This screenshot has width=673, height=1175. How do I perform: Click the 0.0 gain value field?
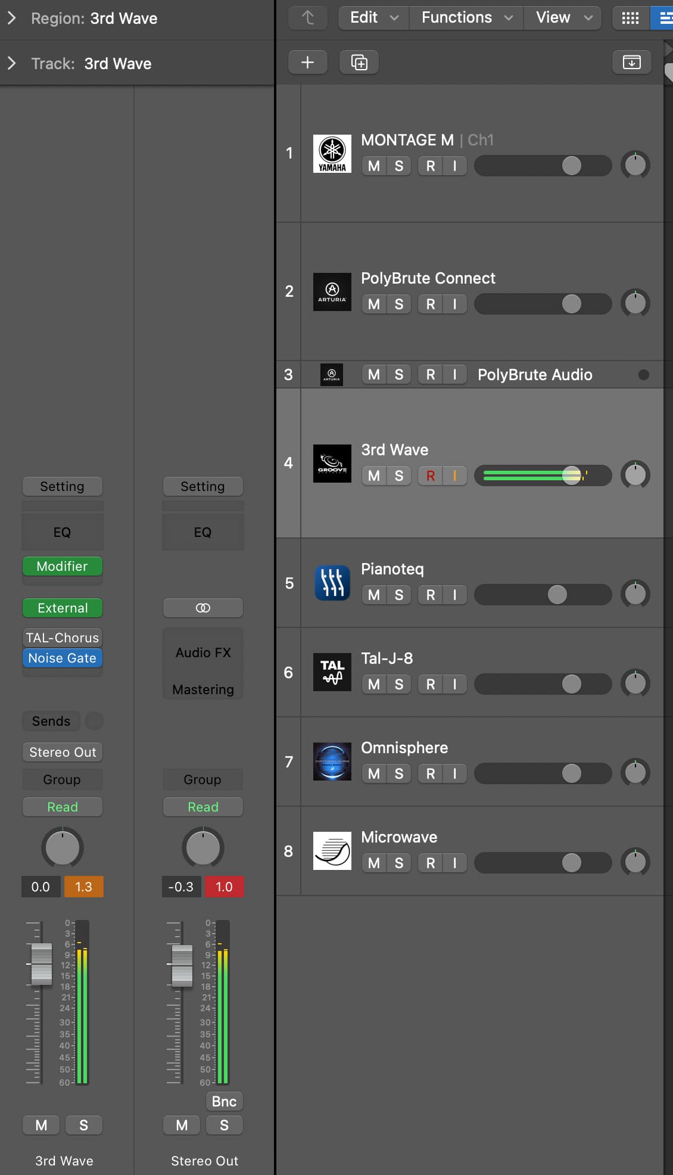40,887
